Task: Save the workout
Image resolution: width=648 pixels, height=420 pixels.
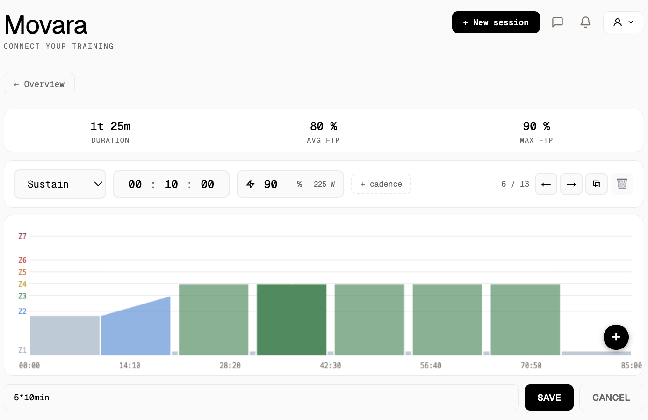Action: pos(549,398)
